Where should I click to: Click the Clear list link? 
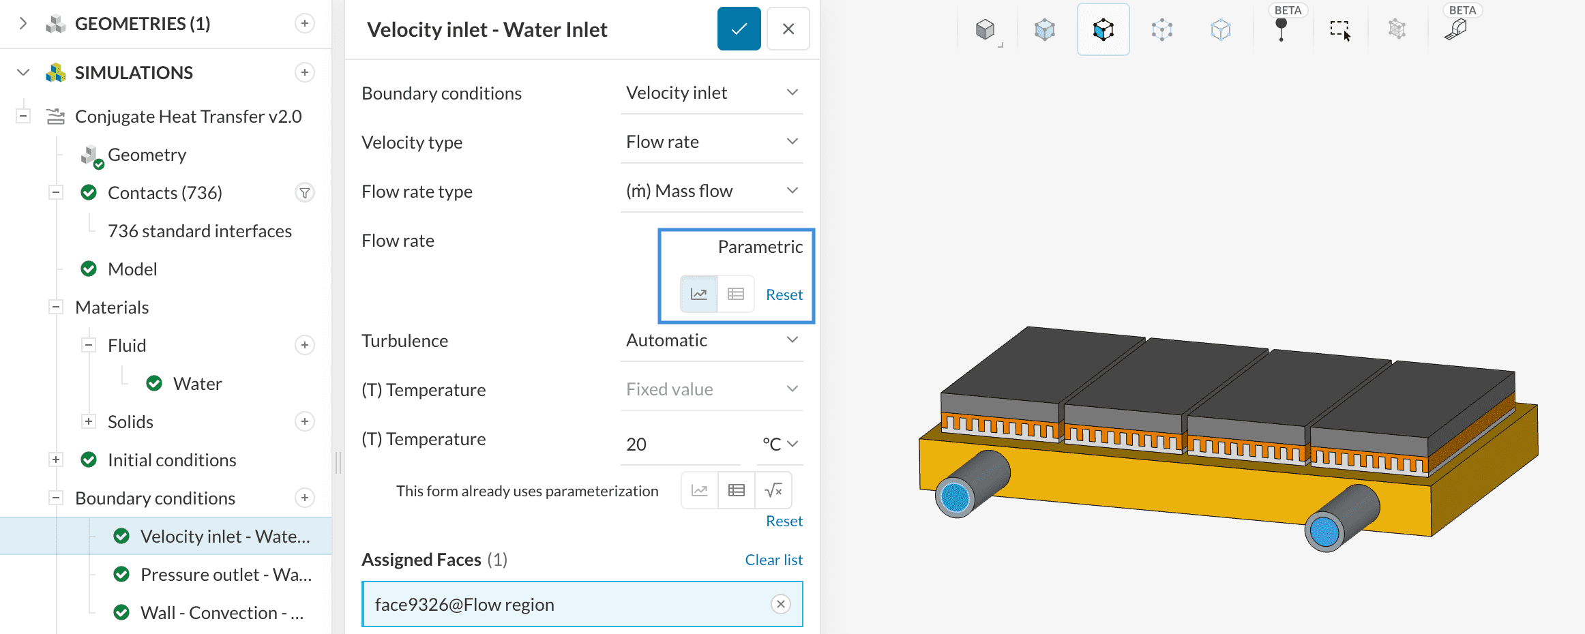point(773,559)
